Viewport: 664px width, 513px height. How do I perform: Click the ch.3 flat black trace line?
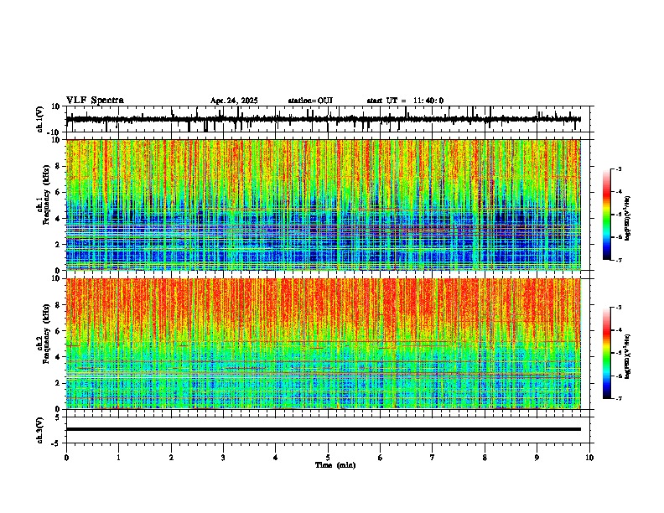point(324,429)
